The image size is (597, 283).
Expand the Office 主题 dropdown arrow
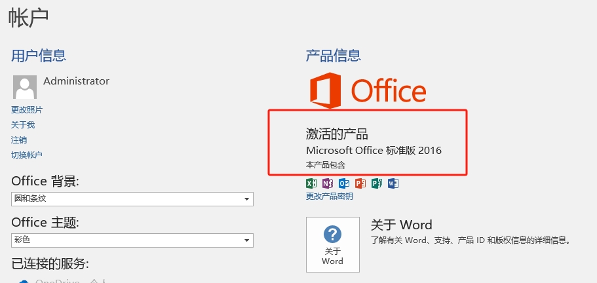tap(246, 240)
